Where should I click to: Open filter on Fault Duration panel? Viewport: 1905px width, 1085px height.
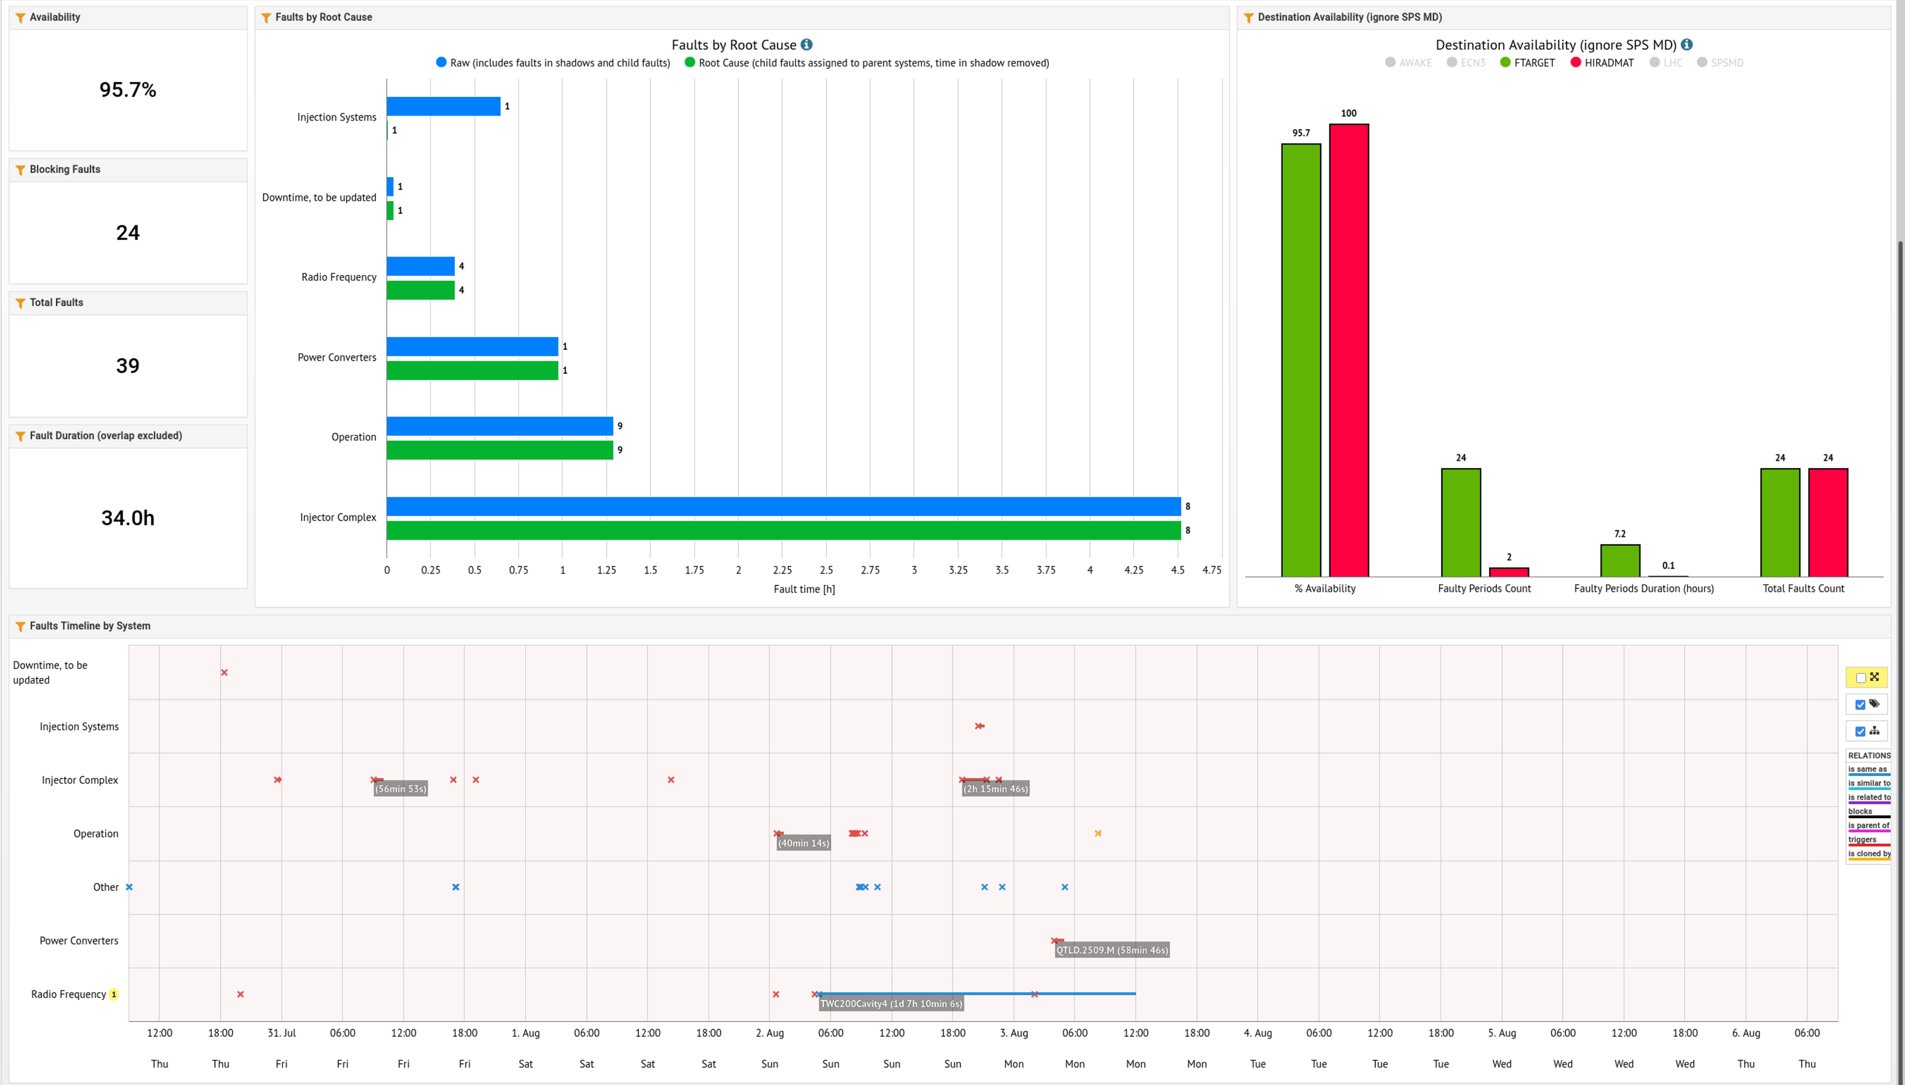coord(20,437)
